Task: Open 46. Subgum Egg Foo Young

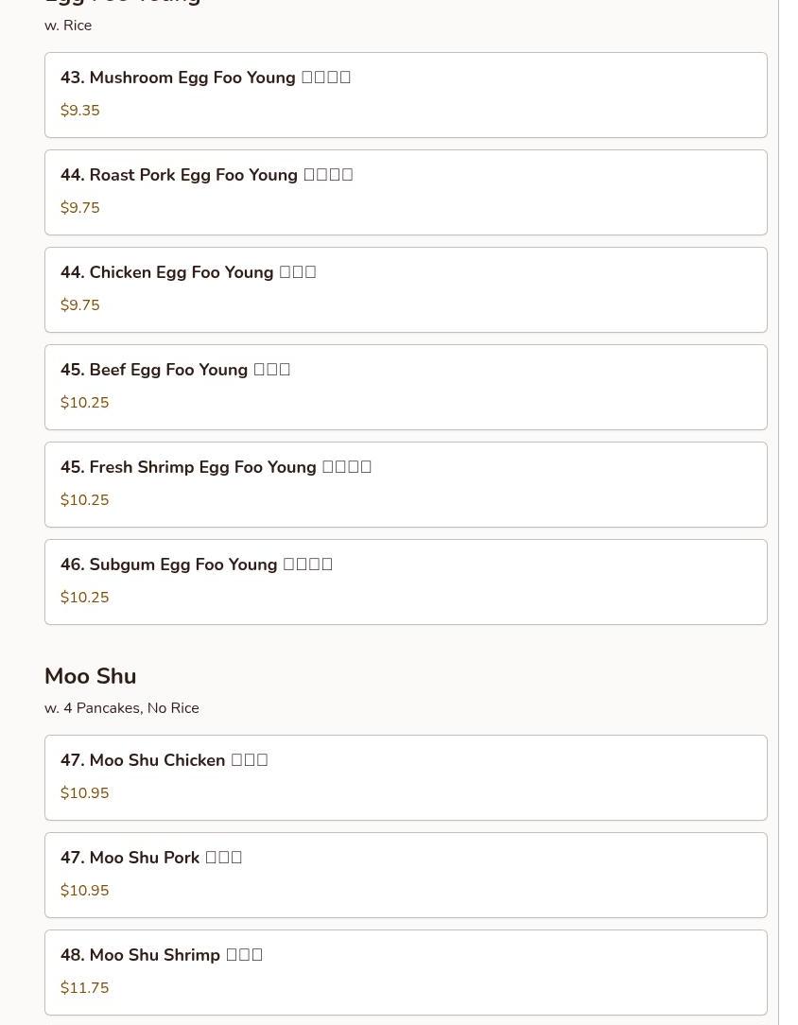Action: [406, 582]
